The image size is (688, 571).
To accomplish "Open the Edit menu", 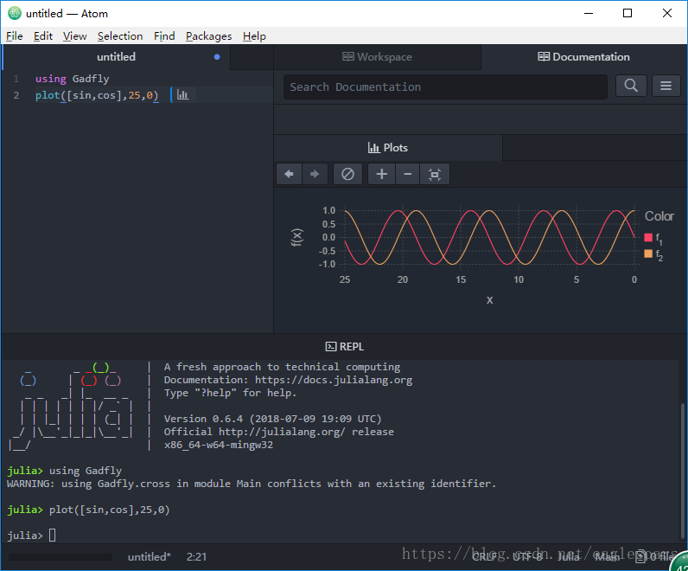I will point(43,36).
